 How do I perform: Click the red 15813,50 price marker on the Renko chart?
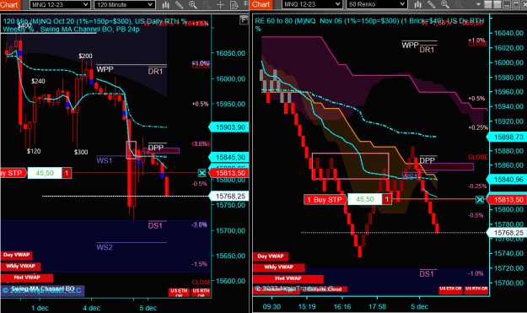pyautogui.click(x=507, y=200)
